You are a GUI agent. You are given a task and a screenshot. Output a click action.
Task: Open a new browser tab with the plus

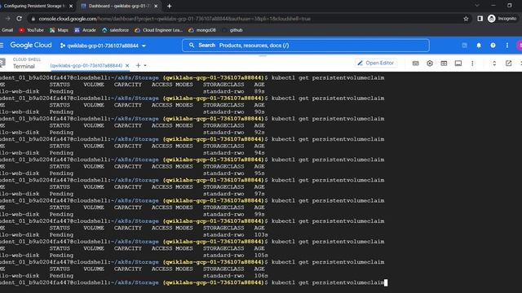pos(169,6)
